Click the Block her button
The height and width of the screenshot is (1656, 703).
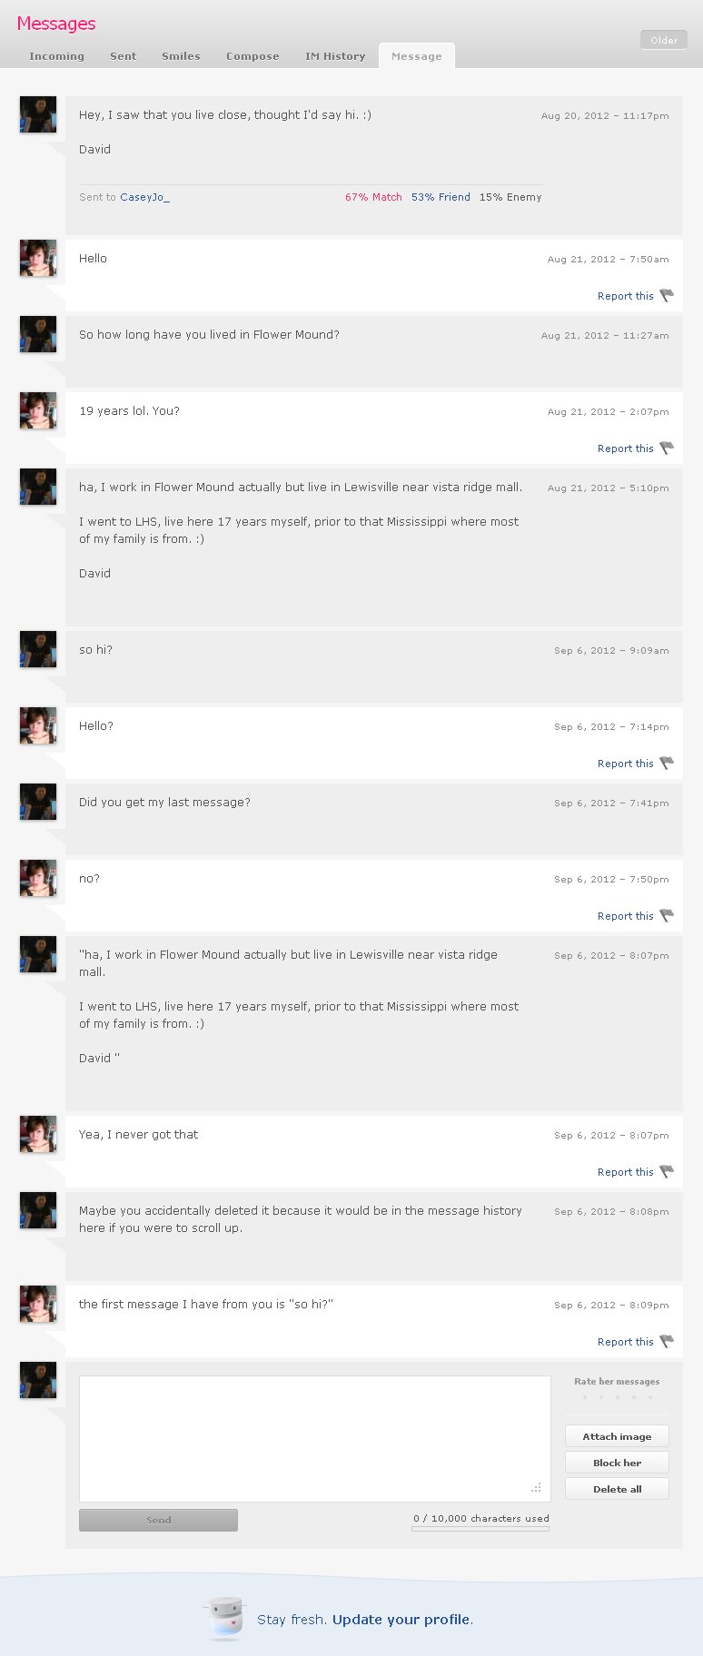pyautogui.click(x=617, y=1463)
